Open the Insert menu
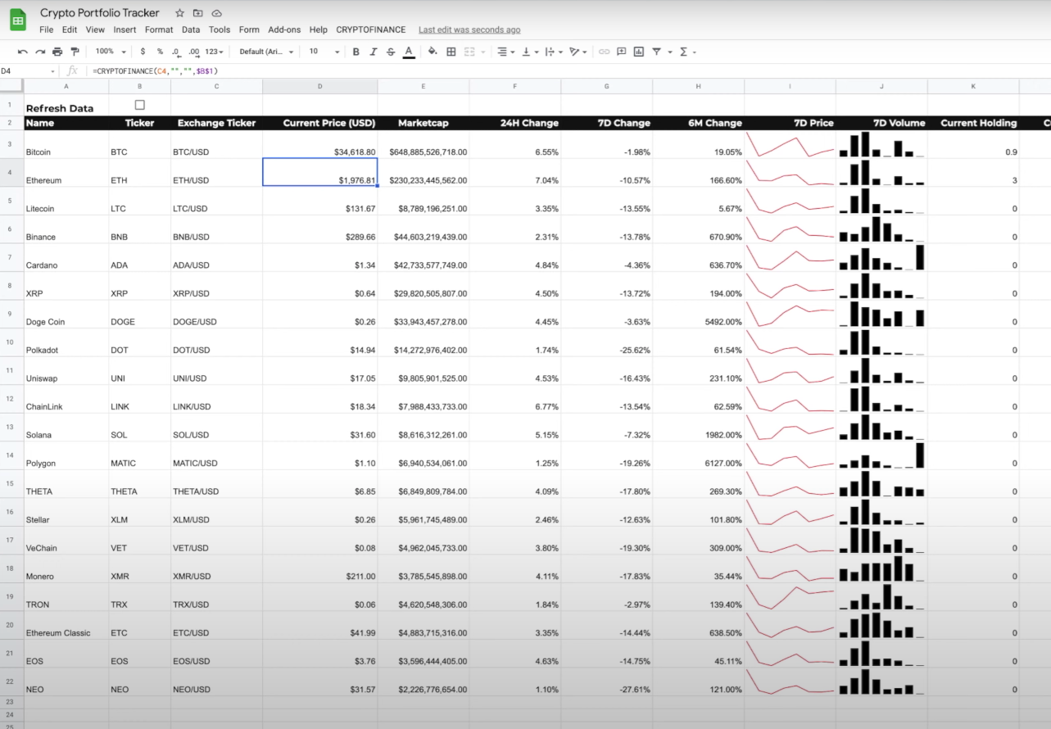1051x729 pixels. pos(125,29)
